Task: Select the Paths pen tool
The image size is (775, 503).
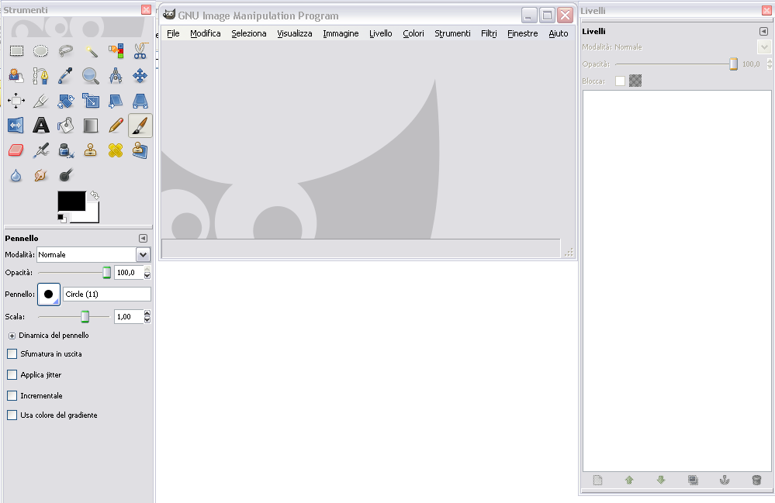Action: coord(40,76)
